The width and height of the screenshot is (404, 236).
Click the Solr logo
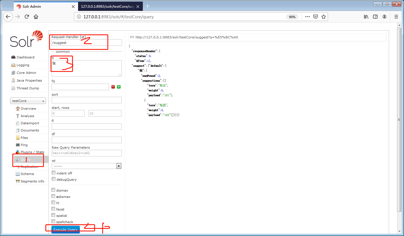26,39
